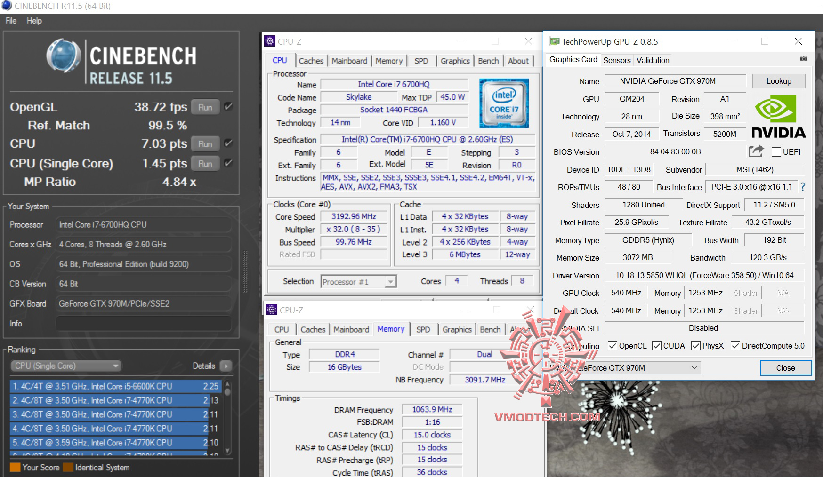Screen dimensions: 823x477
Task: Open the Help menu in Cinebench
Action: click(x=34, y=21)
